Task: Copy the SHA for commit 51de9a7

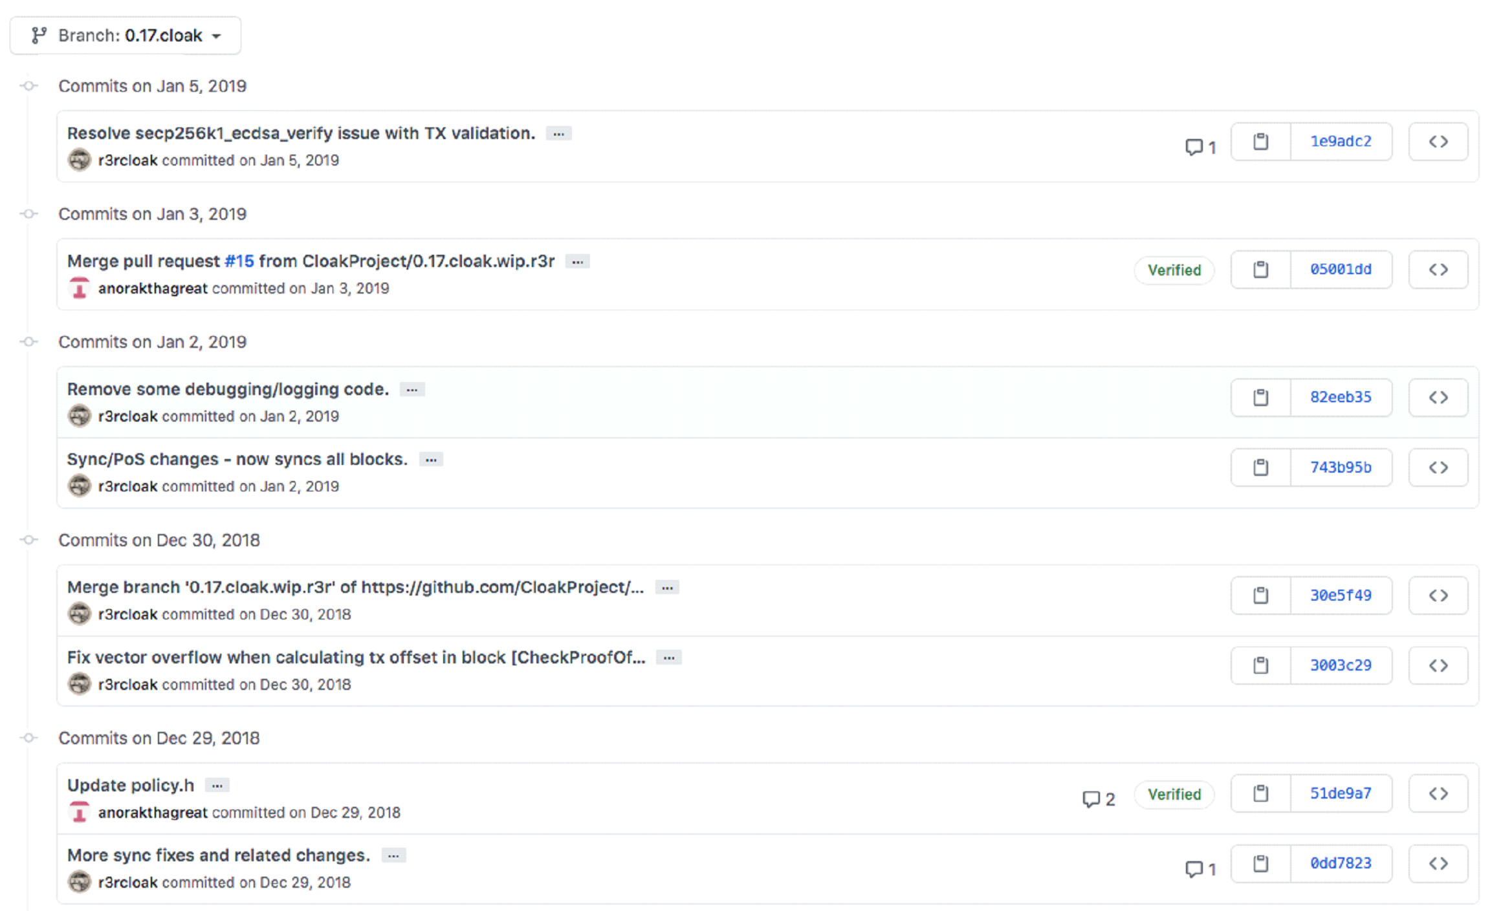Action: pos(1260,793)
